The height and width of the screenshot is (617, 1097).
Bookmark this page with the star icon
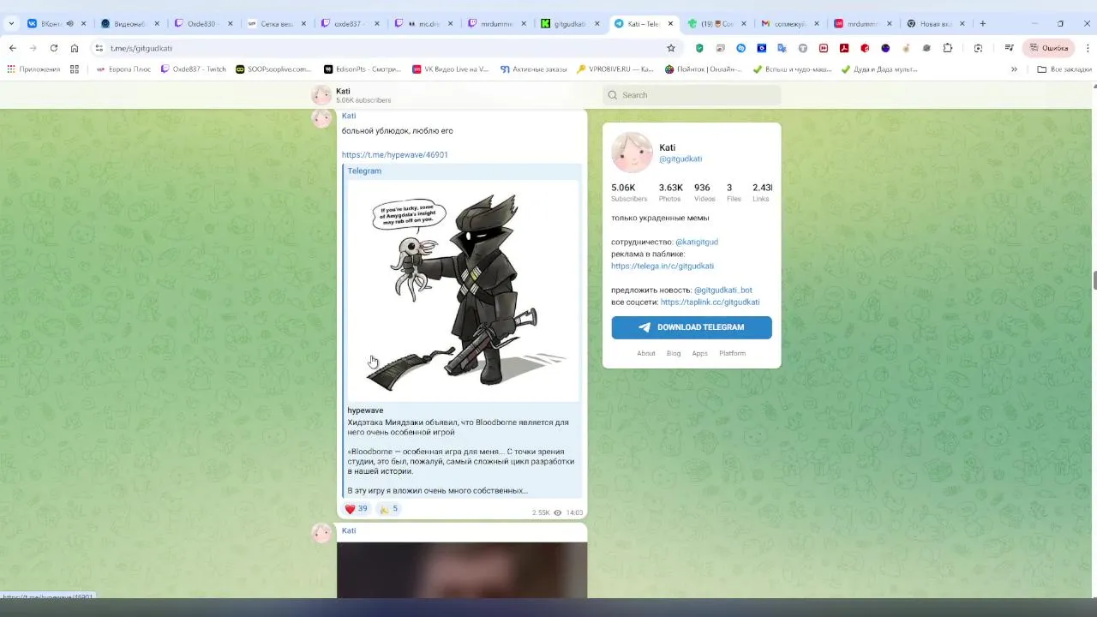(671, 48)
